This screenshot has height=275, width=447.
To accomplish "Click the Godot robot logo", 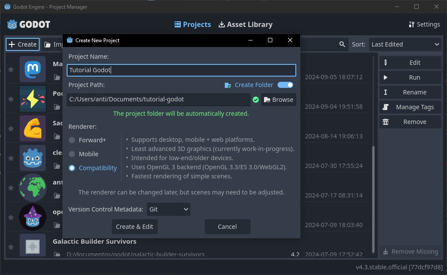I will pos(12,24).
